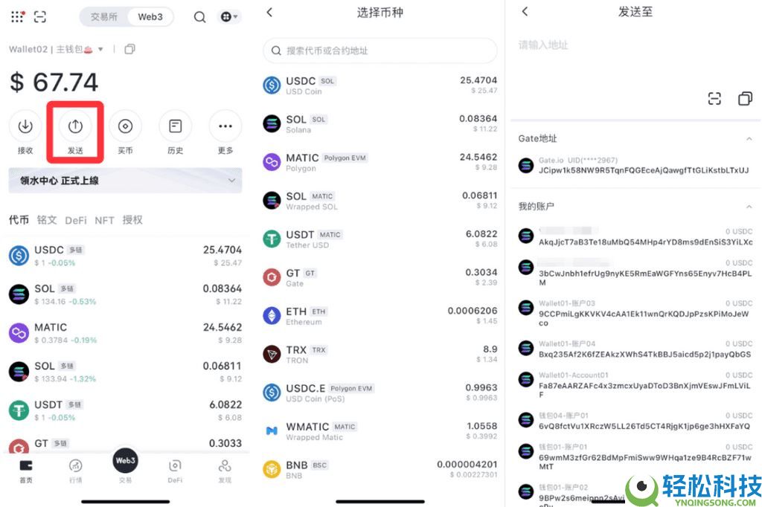This screenshot has height=507, width=762.
Task: Switch to the 铭文 tab
Action: pos(46,219)
